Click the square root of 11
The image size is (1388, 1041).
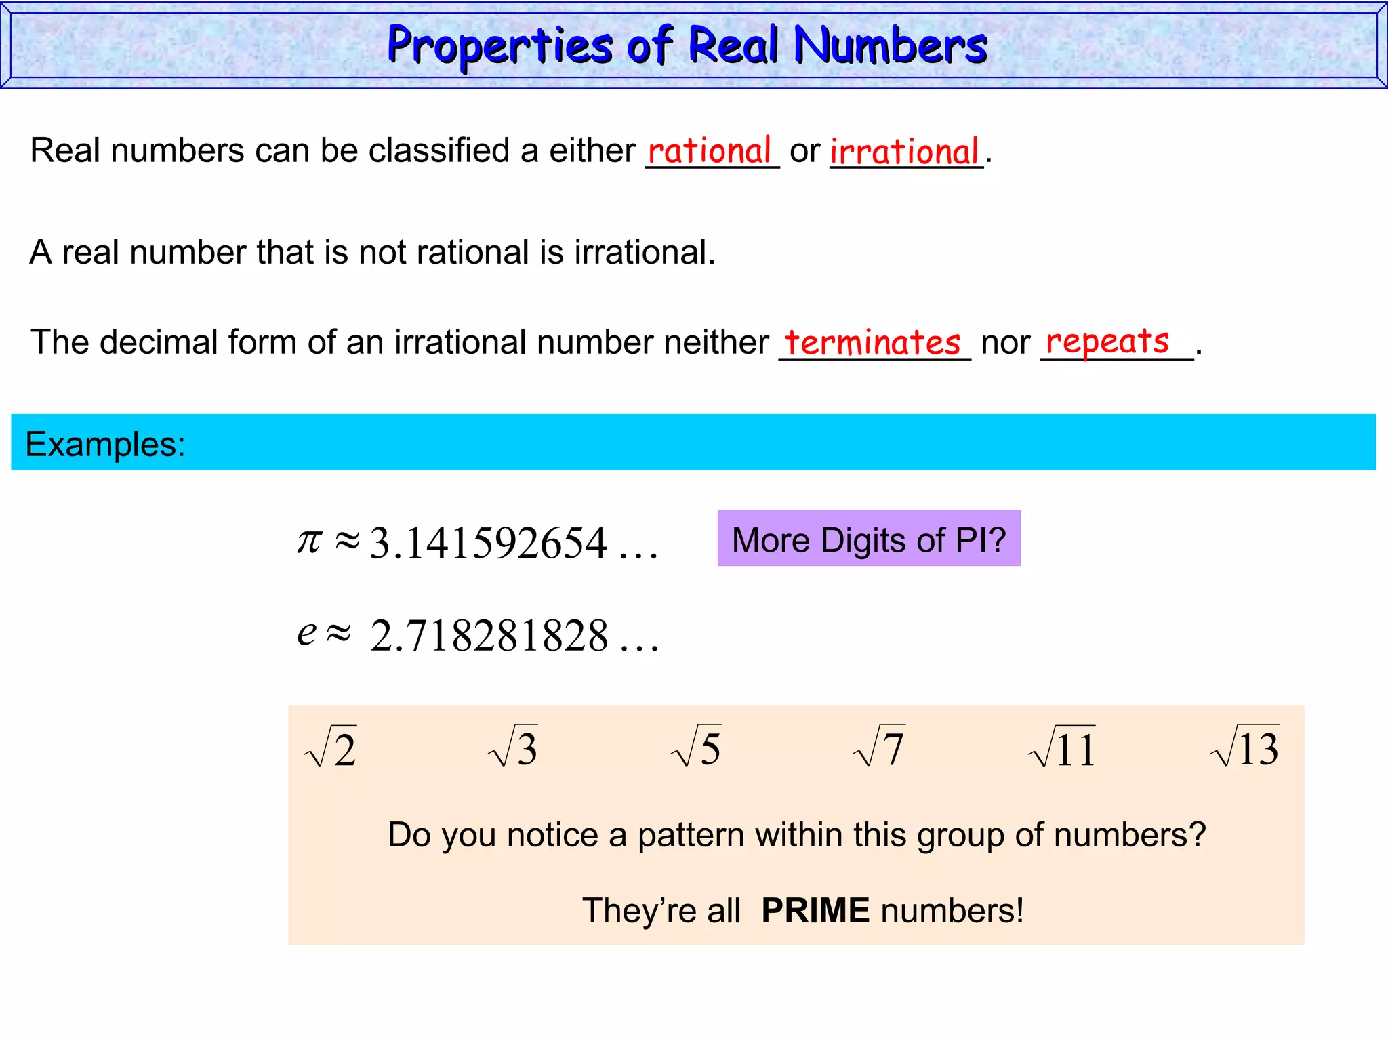(x=1062, y=747)
